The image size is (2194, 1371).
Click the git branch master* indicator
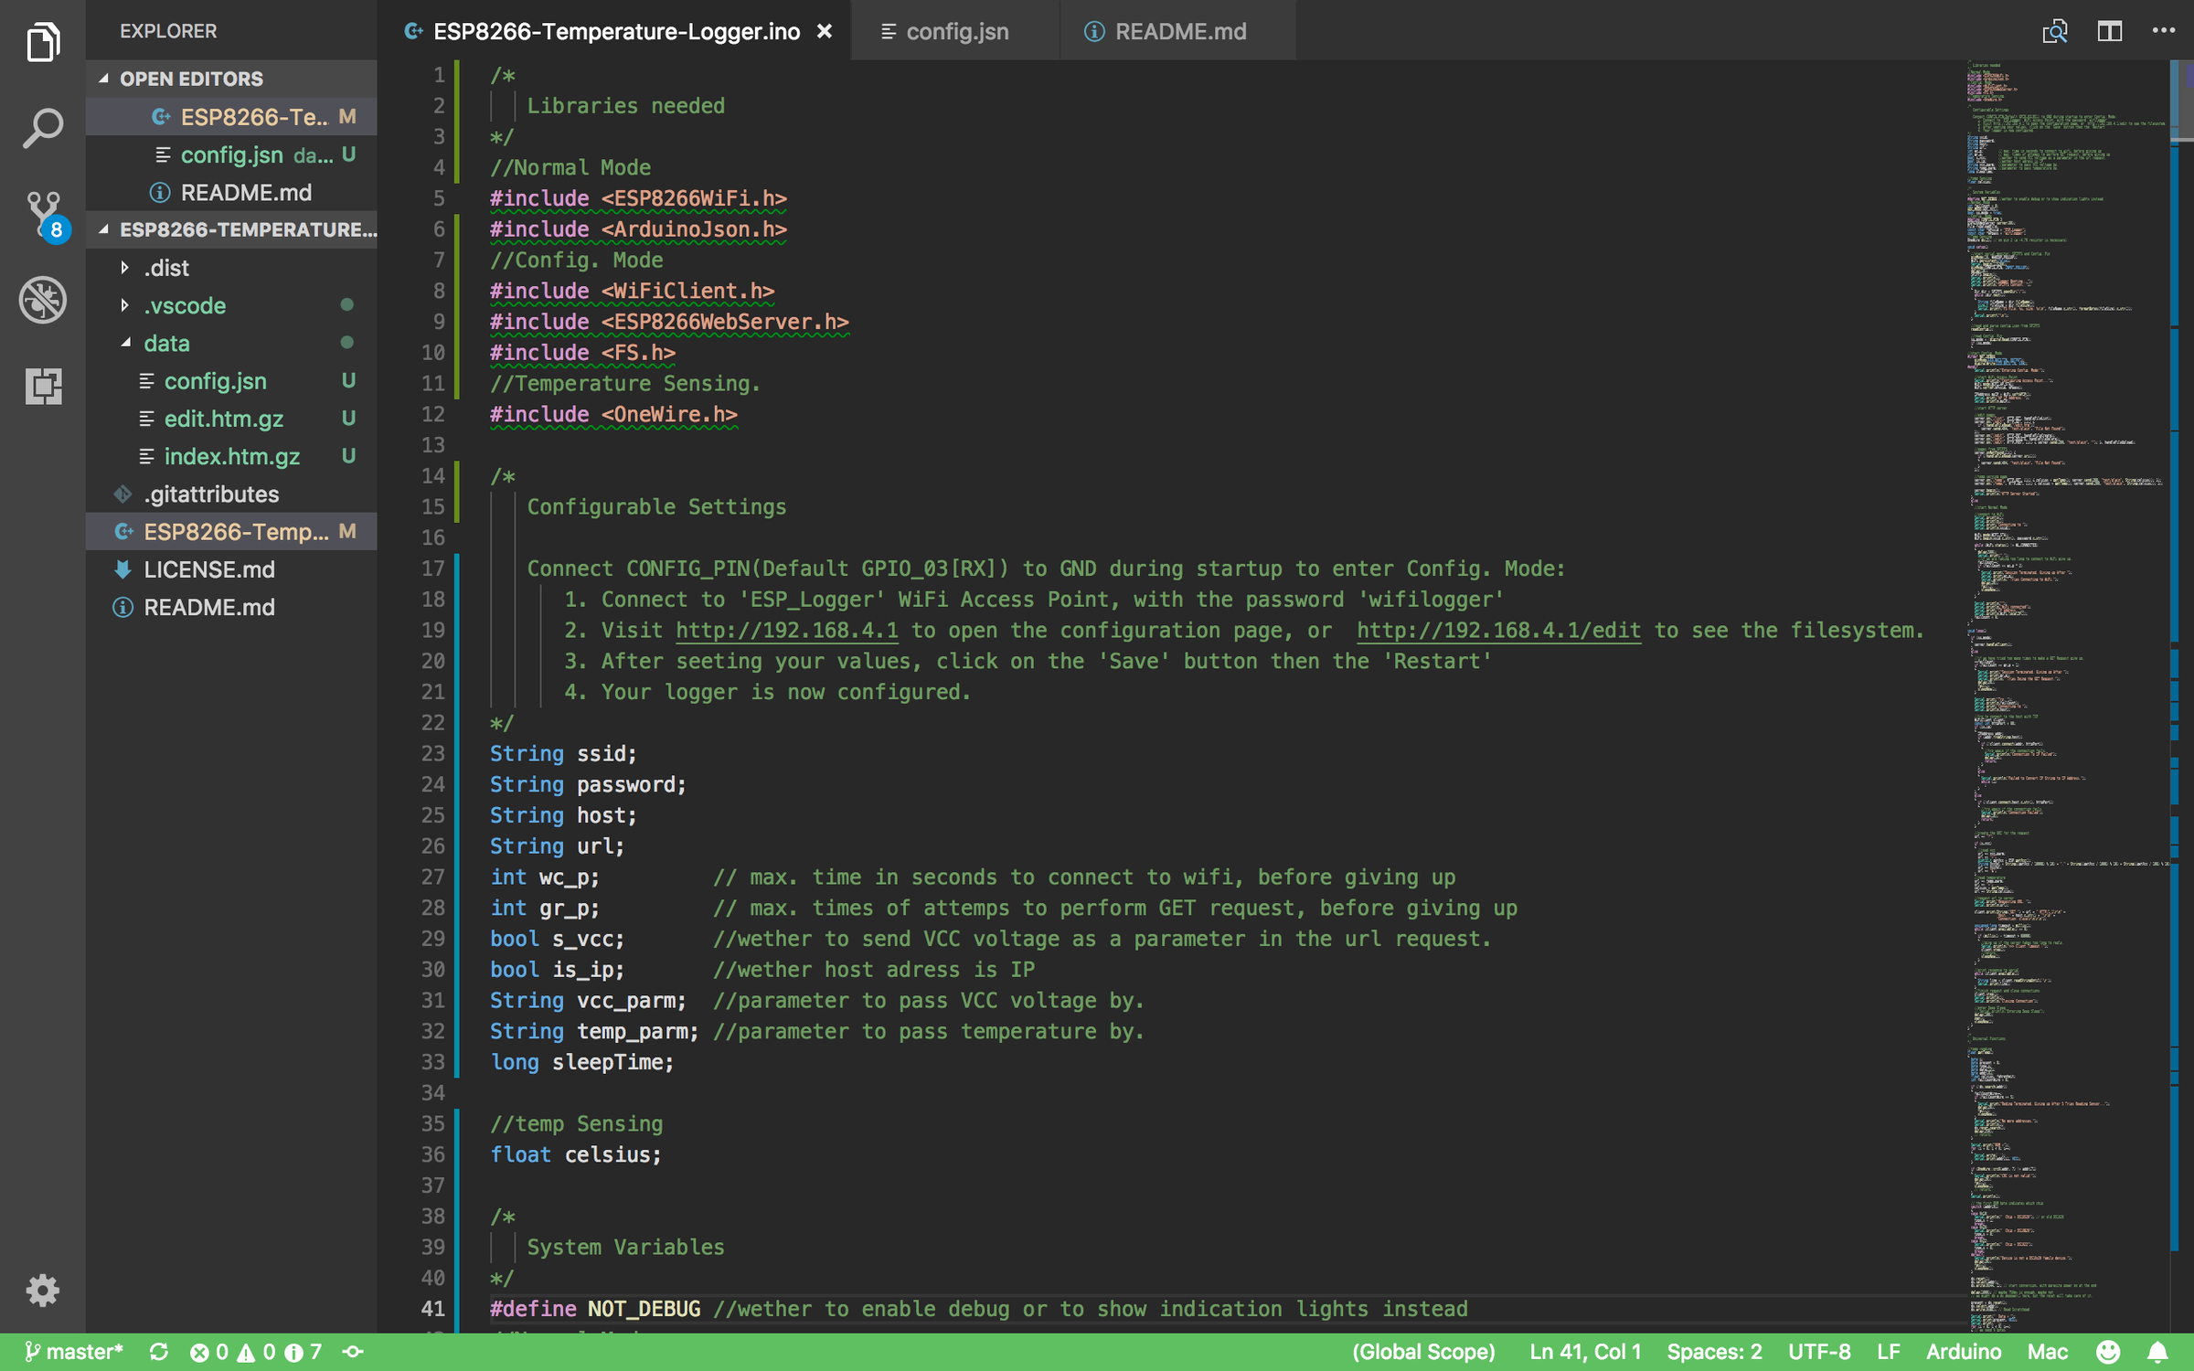(x=73, y=1352)
